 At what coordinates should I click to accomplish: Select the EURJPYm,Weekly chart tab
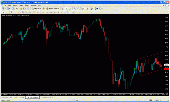(x=32, y=97)
